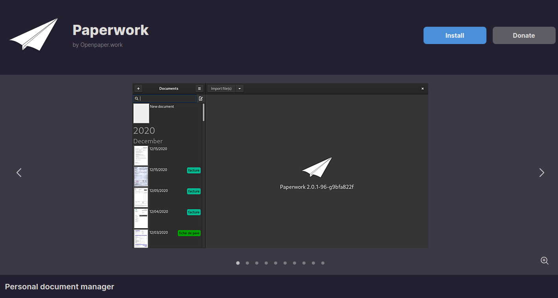Pick the sixth carousel dot
This screenshot has width=558, height=298.
coord(285,263)
